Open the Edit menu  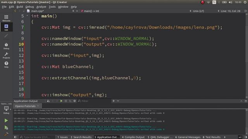(11, 7)
